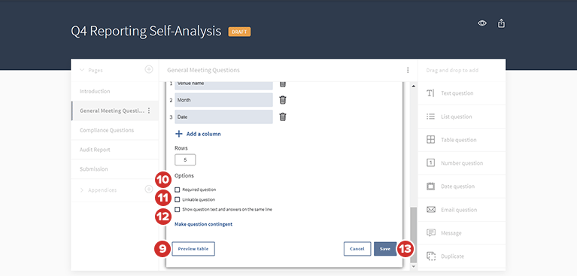Enable the Required question checkbox
The image size is (577, 276).
178,190
